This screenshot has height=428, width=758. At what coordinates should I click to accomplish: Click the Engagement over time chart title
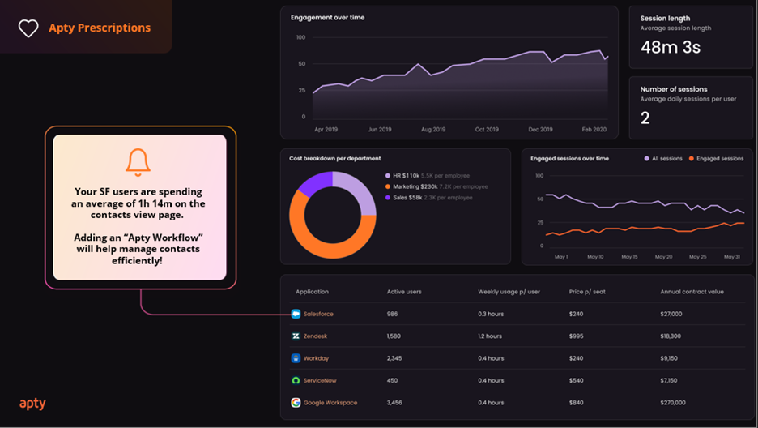(x=327, y=17)
